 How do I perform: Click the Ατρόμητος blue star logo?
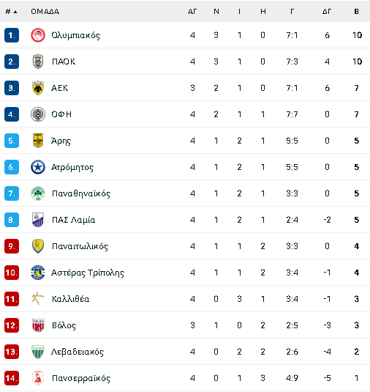38,167
